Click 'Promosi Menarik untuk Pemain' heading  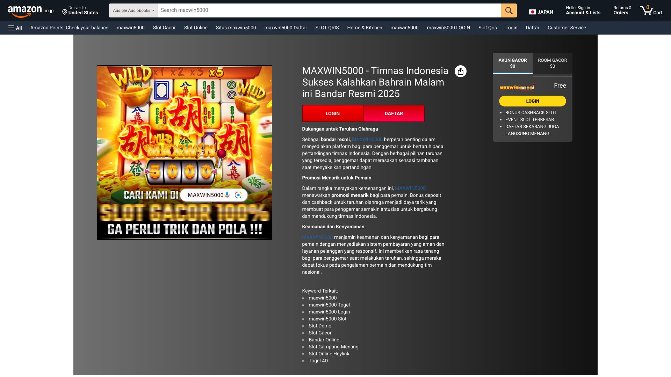337,178
